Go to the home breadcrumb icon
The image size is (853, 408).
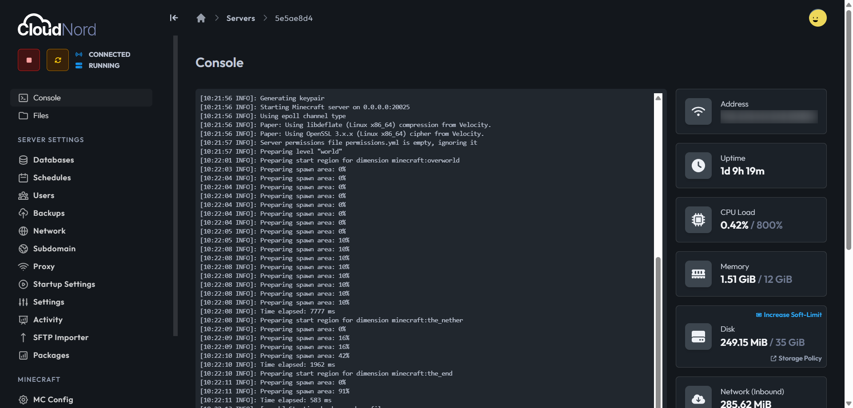coord(201,18)
